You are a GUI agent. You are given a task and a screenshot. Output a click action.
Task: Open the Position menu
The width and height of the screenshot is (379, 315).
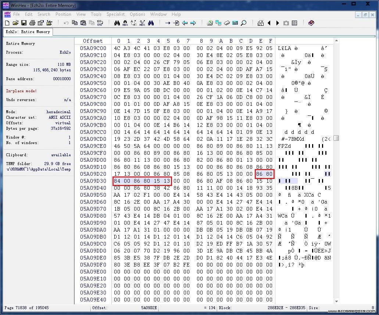(x=63, y=14)
